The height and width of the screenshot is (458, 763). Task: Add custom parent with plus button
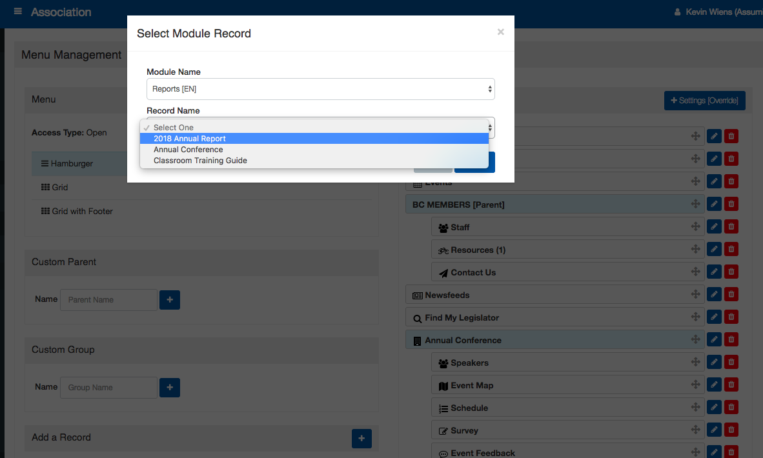pyautogui.click(x=170, y=300)
